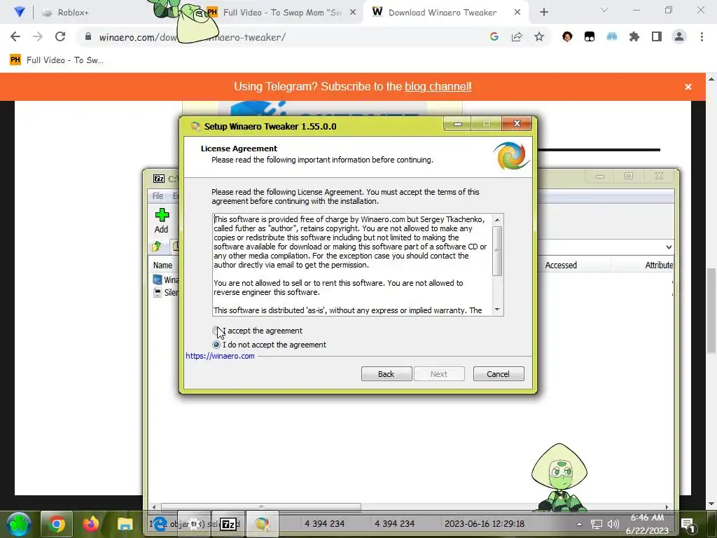Click the Name column header in 7-Zip
The width and height of the screenshot is (717, 538).
(162, 265)
